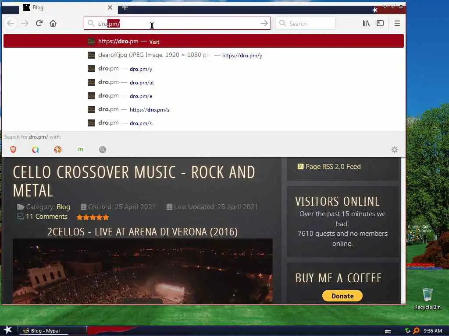Go forward with the forward arrow button

(x=25, y=24)
